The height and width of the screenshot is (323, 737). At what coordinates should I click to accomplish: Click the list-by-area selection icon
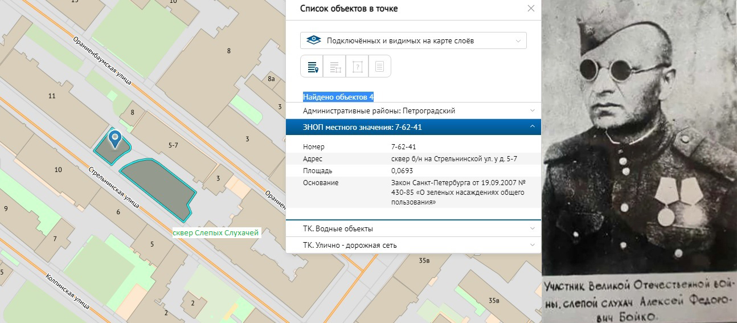click(335, 67)
